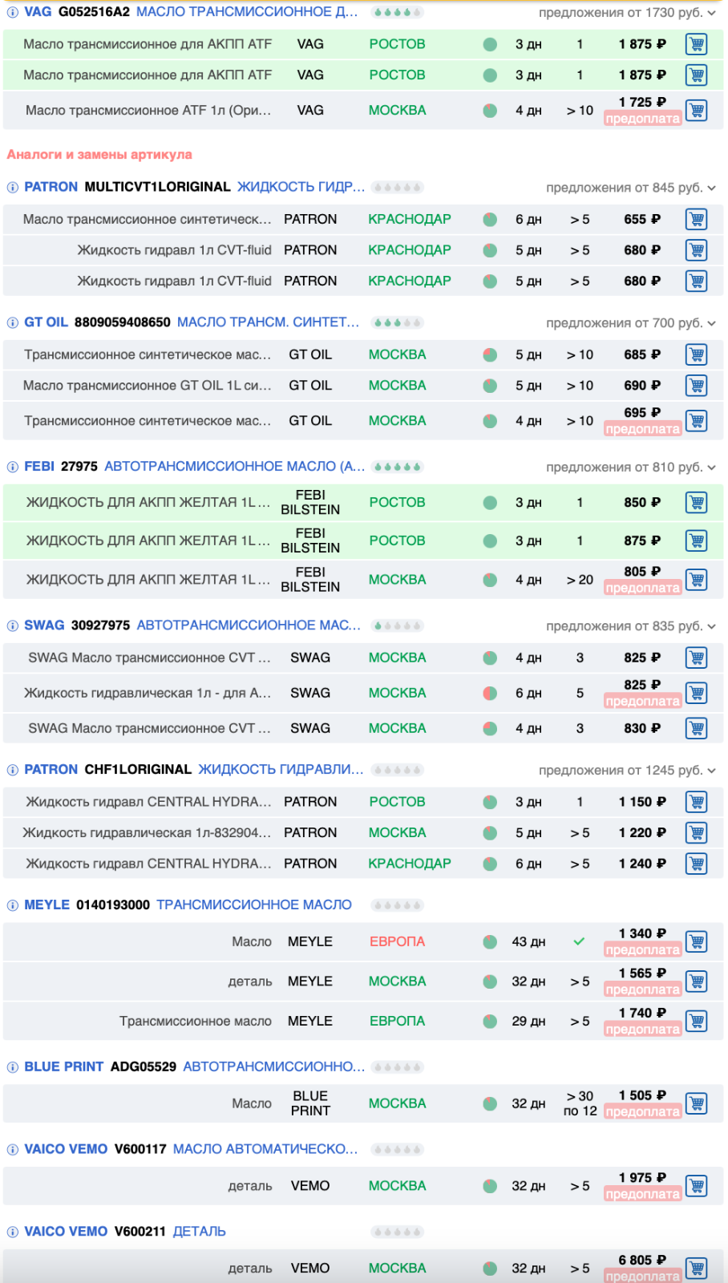Open the MEYLE "ТРАНСМИССИОННОЕ МАСЛО" link
Image resolution: width=728 pixels, height=1283 pixels.
(254, 905)
